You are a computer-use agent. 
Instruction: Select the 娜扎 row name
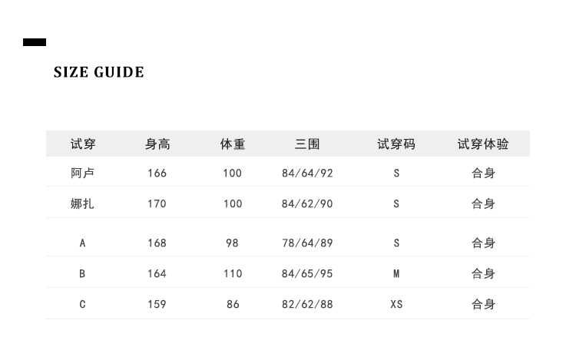click(83, 203)
